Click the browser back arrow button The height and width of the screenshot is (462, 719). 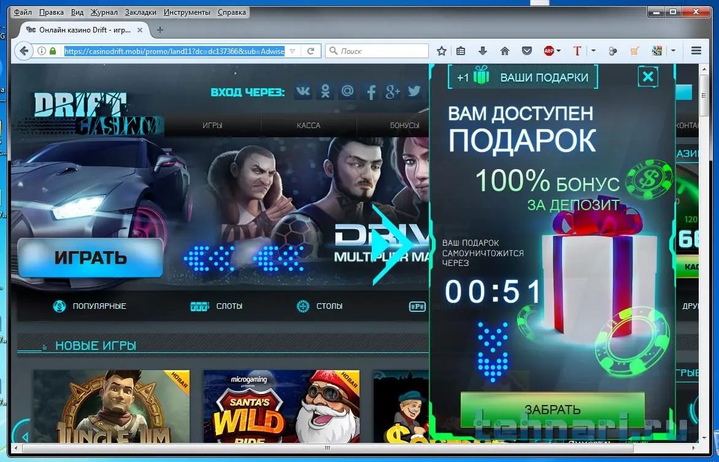pyautogui.click(x=24, y=51)
